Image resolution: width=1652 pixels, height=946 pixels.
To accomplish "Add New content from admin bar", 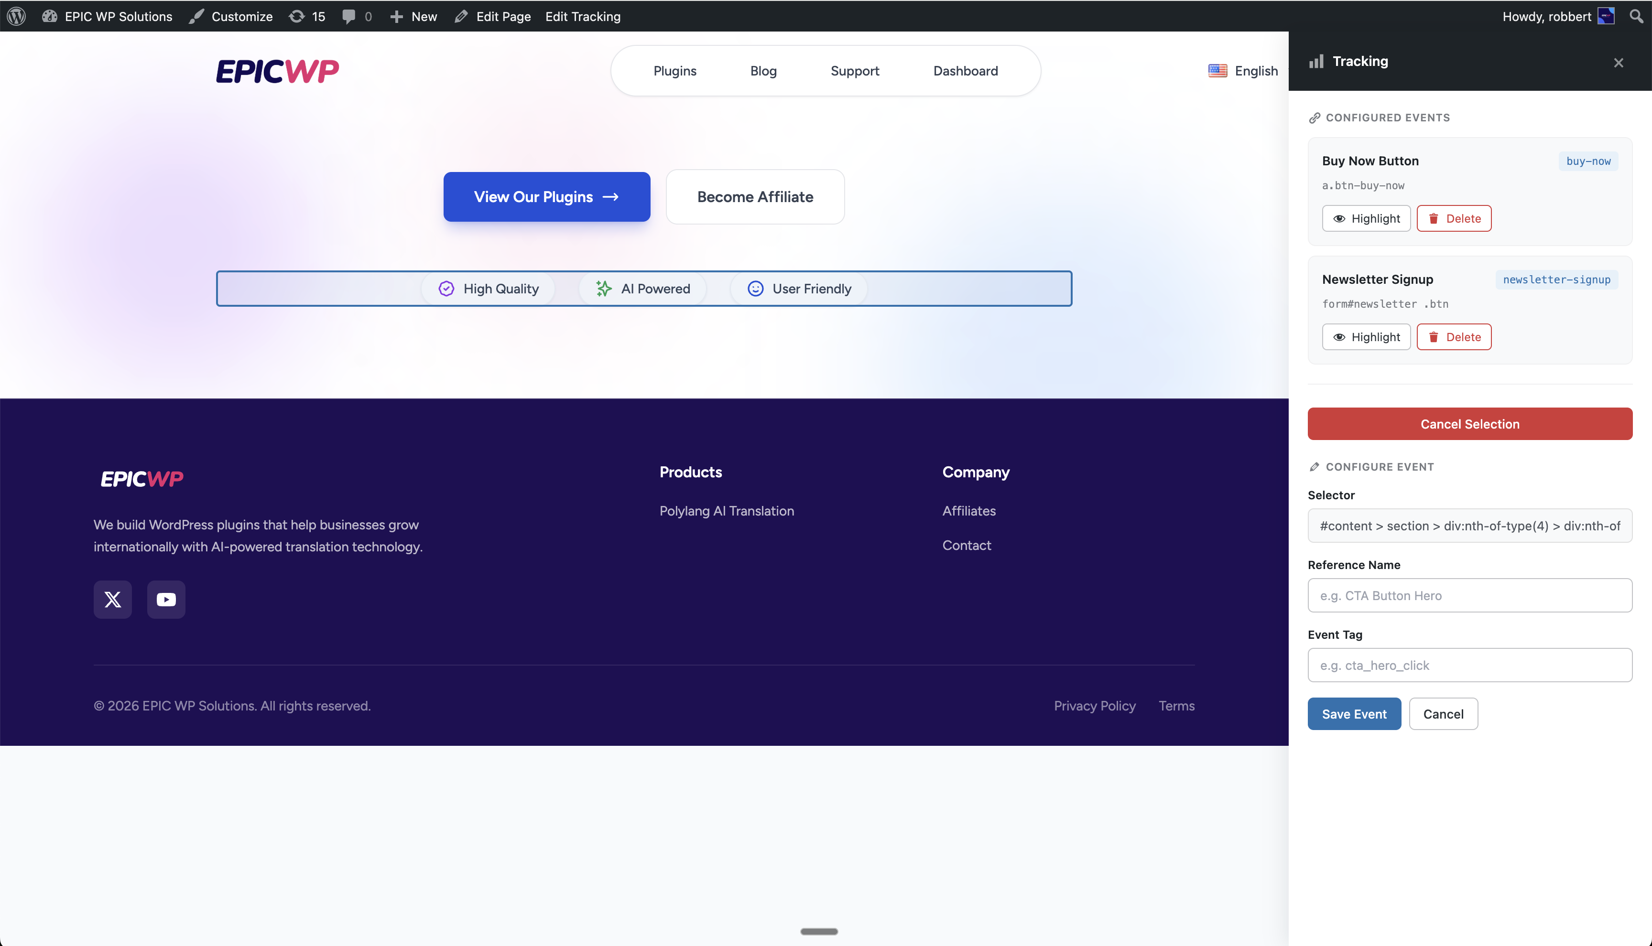I will coord(413,16).
